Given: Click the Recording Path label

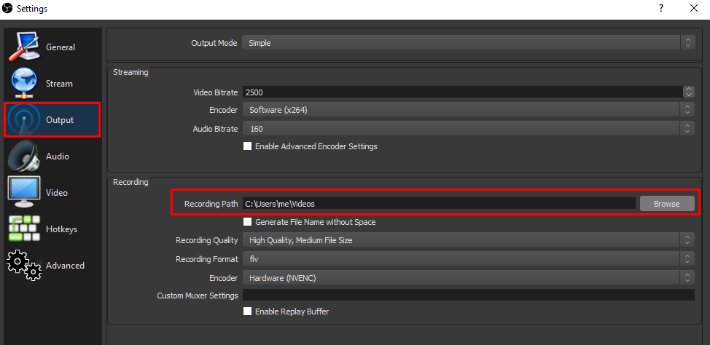Looking at the screenshot, I should tap(211, 204).
